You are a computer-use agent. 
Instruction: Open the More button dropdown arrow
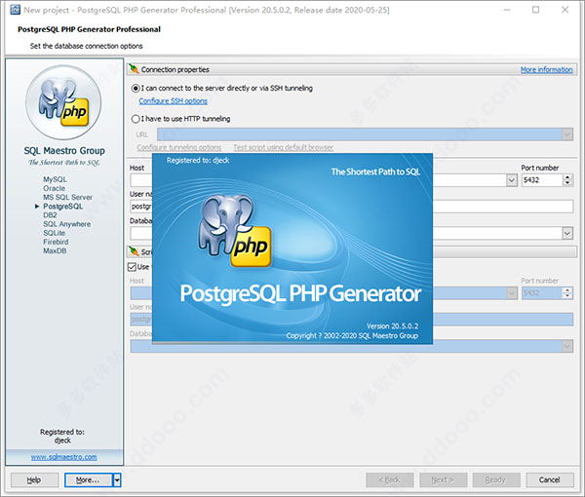[x=117, y=479]
